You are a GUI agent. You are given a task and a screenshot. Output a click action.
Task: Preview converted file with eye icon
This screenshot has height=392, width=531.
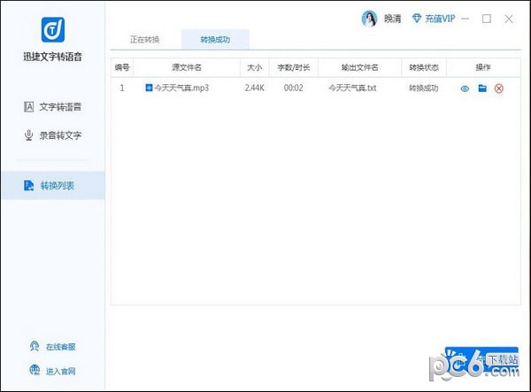(465, 88)
